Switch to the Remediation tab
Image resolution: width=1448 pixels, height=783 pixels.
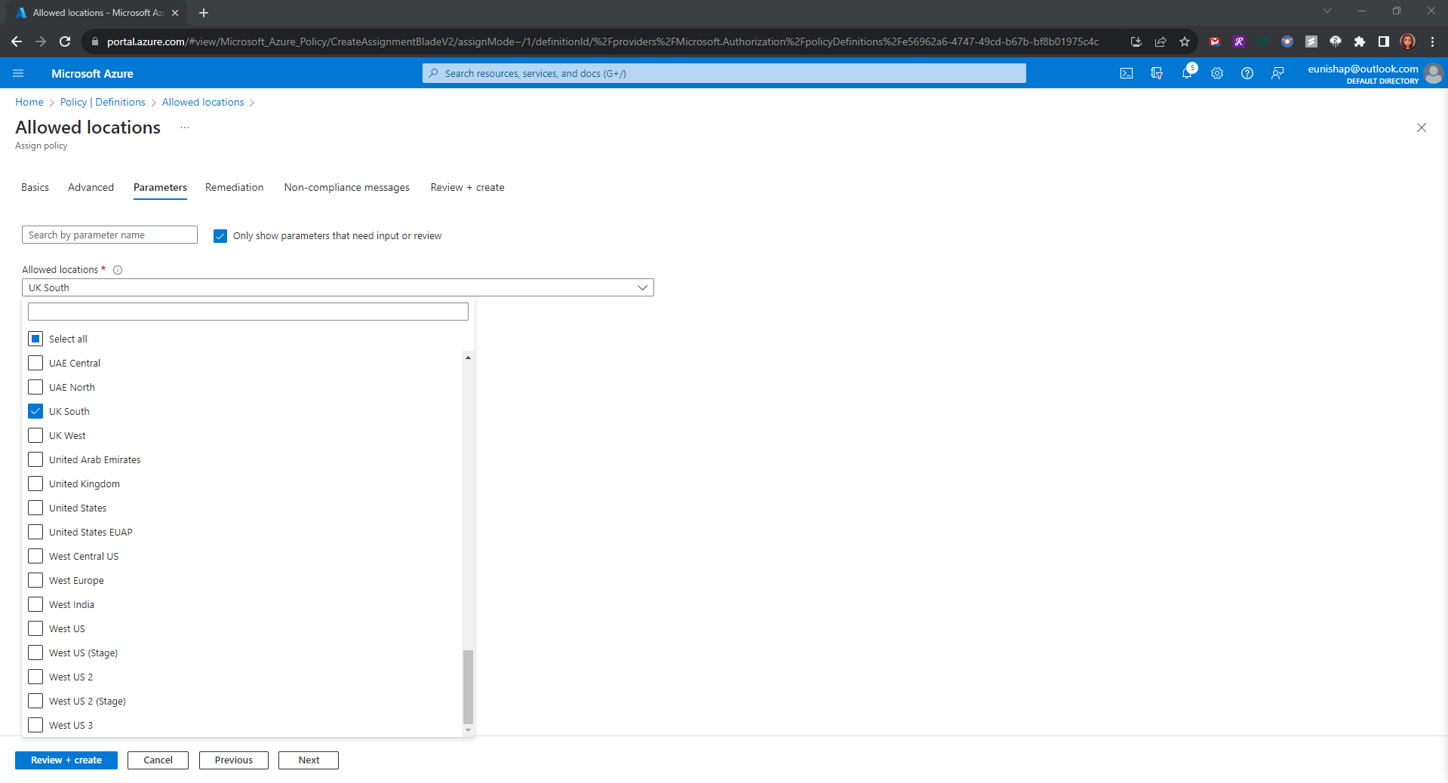click(234, 187)
